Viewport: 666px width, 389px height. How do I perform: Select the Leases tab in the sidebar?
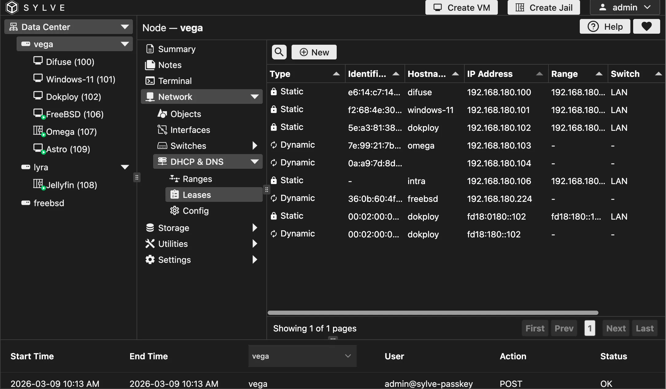point(196,194)
